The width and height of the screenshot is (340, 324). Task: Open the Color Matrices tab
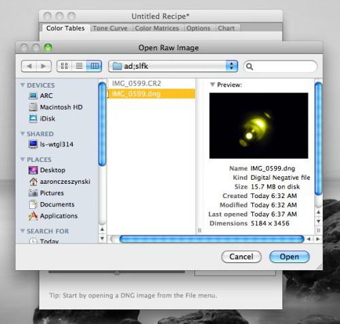pos(157,28)
